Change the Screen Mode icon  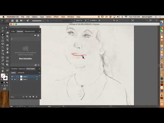click(4, 89)
